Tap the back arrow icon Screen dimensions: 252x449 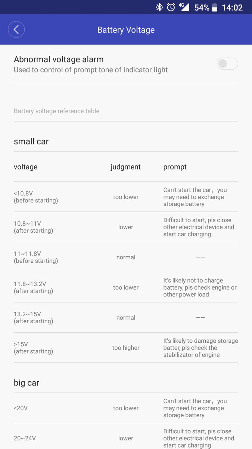tap(16, 30)
